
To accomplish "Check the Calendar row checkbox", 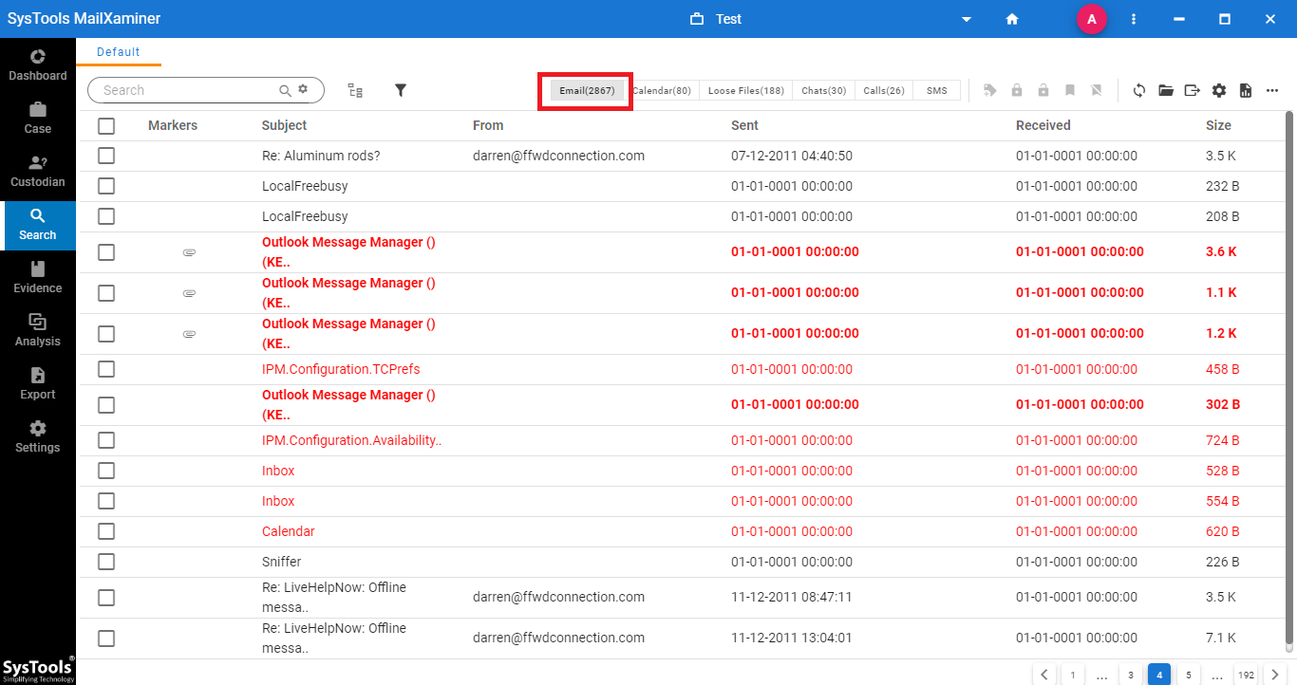I will click(106, 531).
